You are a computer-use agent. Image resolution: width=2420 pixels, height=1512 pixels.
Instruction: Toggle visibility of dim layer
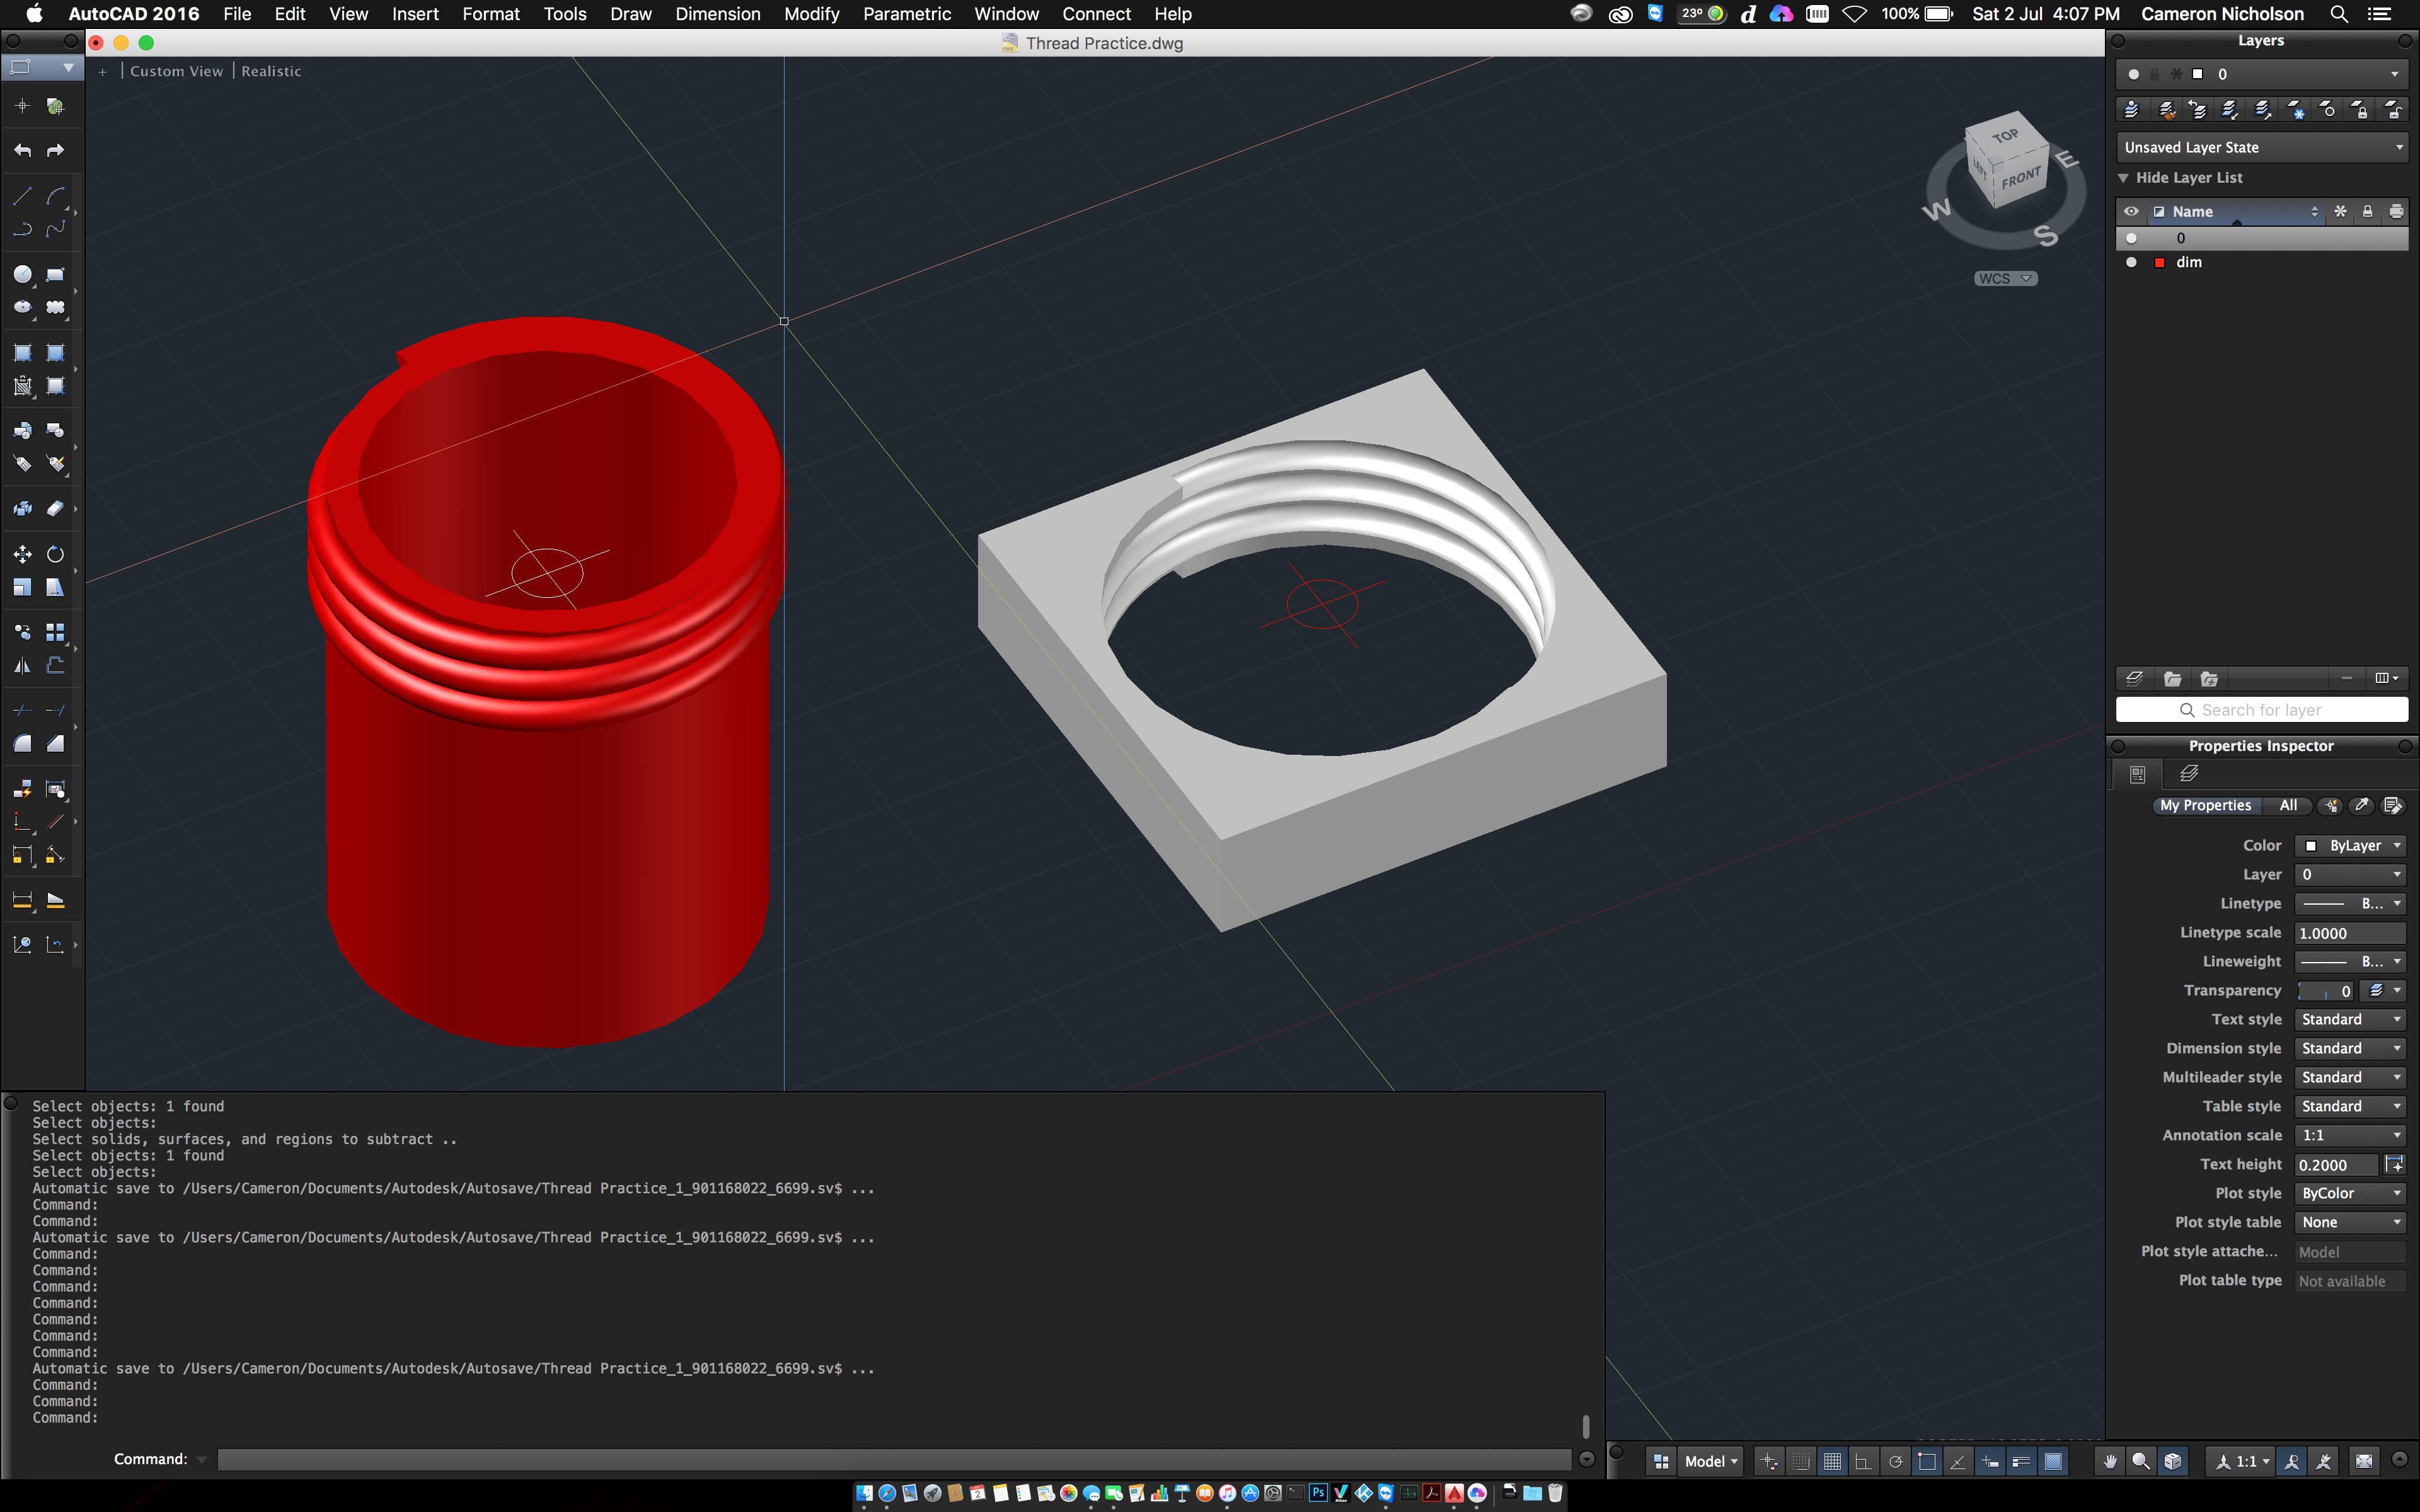point(2131,262)
